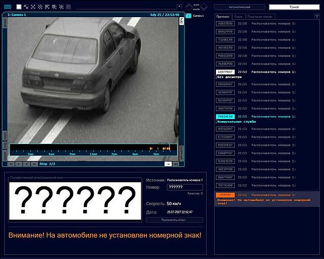Switch to the four-camera grid layout
The width and height of the screenshot is (324, 259).
point(26,7)
